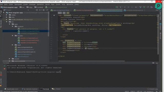Open the Build menu
The width and height of the screenshot is (164, 92).
click(x=47, y=4)
